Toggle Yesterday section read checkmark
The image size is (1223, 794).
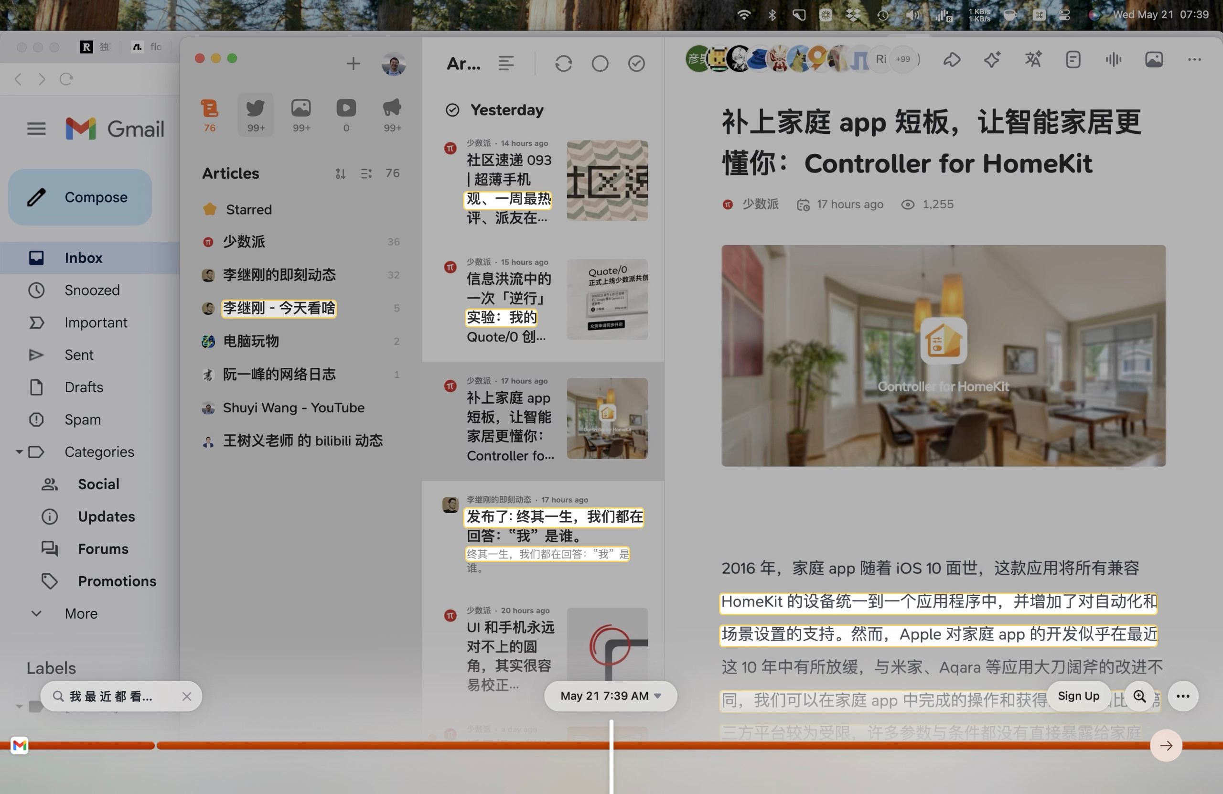(452, 110)
